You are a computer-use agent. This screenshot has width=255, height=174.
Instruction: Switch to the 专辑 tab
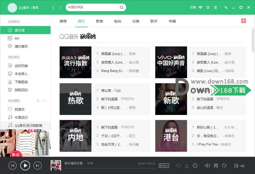172,21
